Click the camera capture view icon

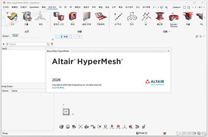[x=86, y=127]
